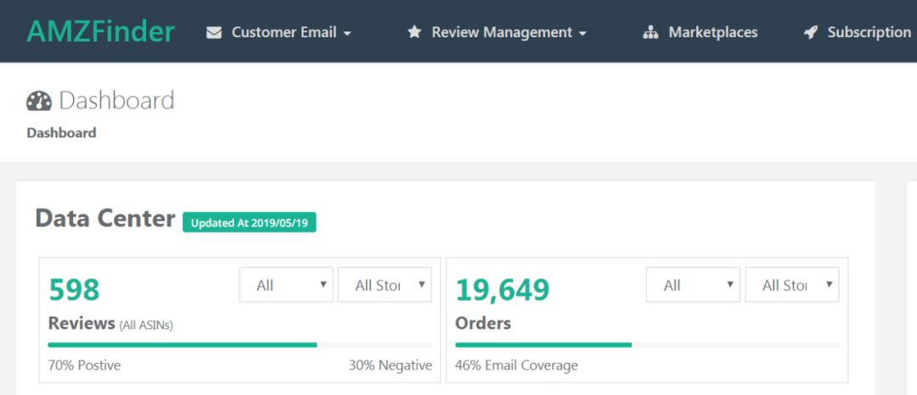The height and width of the screenshot is (395, 917).
Task: Open the Reviews 'All' filter dropdown
Action: [x=286, y=285]
